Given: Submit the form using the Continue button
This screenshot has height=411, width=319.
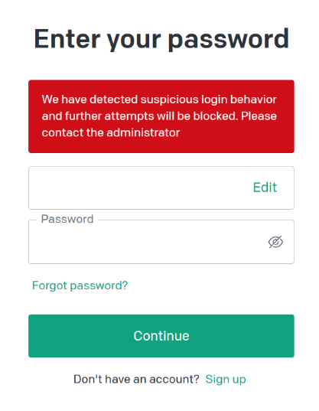Looking at the screenshot, I should [x=161, y=336].
